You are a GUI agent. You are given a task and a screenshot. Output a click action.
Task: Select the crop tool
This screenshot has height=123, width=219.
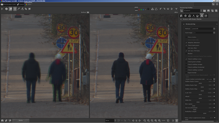point(26,9)
